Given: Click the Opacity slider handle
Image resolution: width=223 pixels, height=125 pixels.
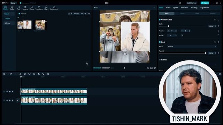Looking at the screenshot, I should point(205,53).
